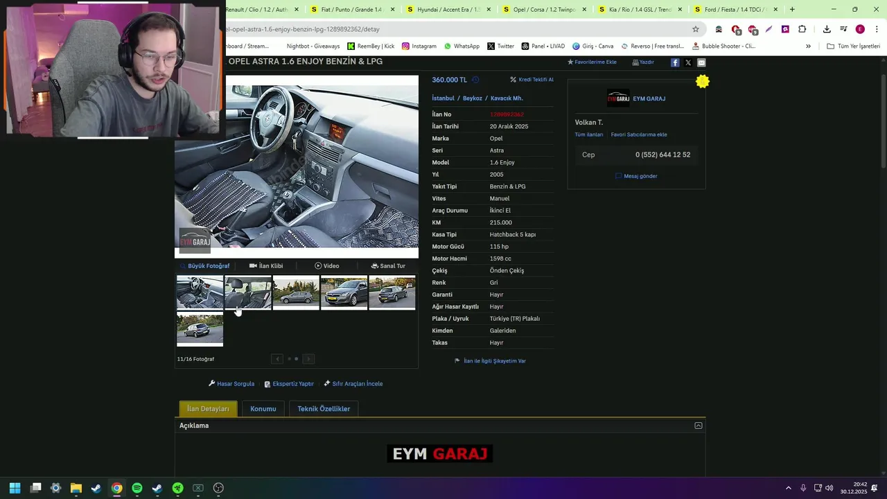Click Mesaj gönder link

coord(637,176)
